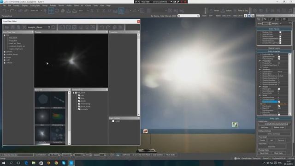The width and height of the screenshot is (295, 166).
Task: Enable the Light2 checkbox in Light Entities
Action: point(113,121)
